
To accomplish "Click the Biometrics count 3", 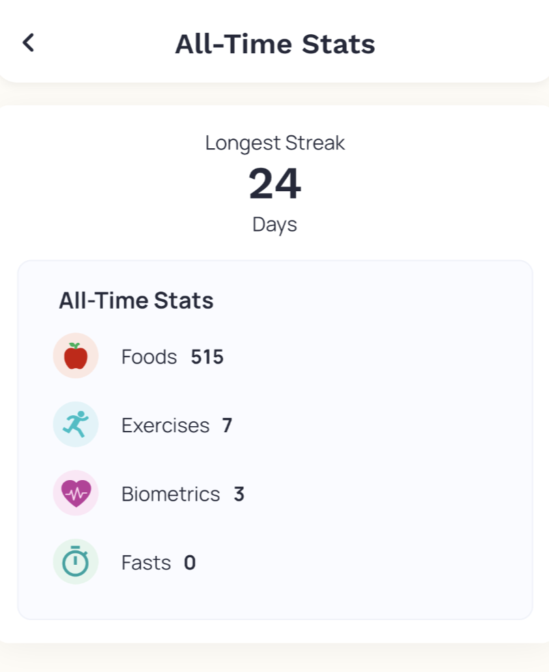I will coord(239,494).
